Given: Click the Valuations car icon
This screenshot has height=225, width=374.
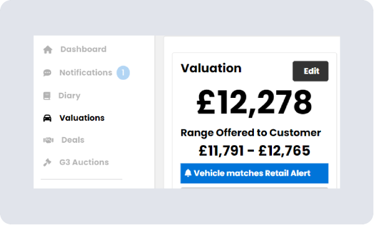Looking at the screenshot, I should [47, 118].
